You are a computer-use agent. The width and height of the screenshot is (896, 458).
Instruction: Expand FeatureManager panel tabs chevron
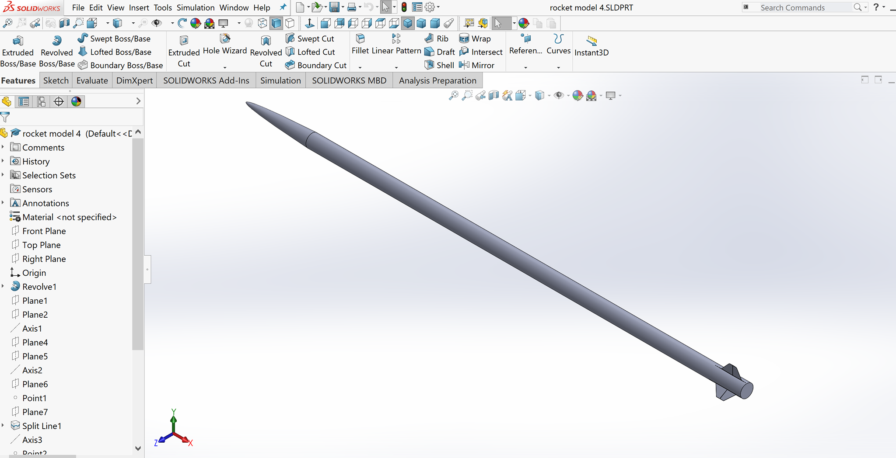coord(138,101)
